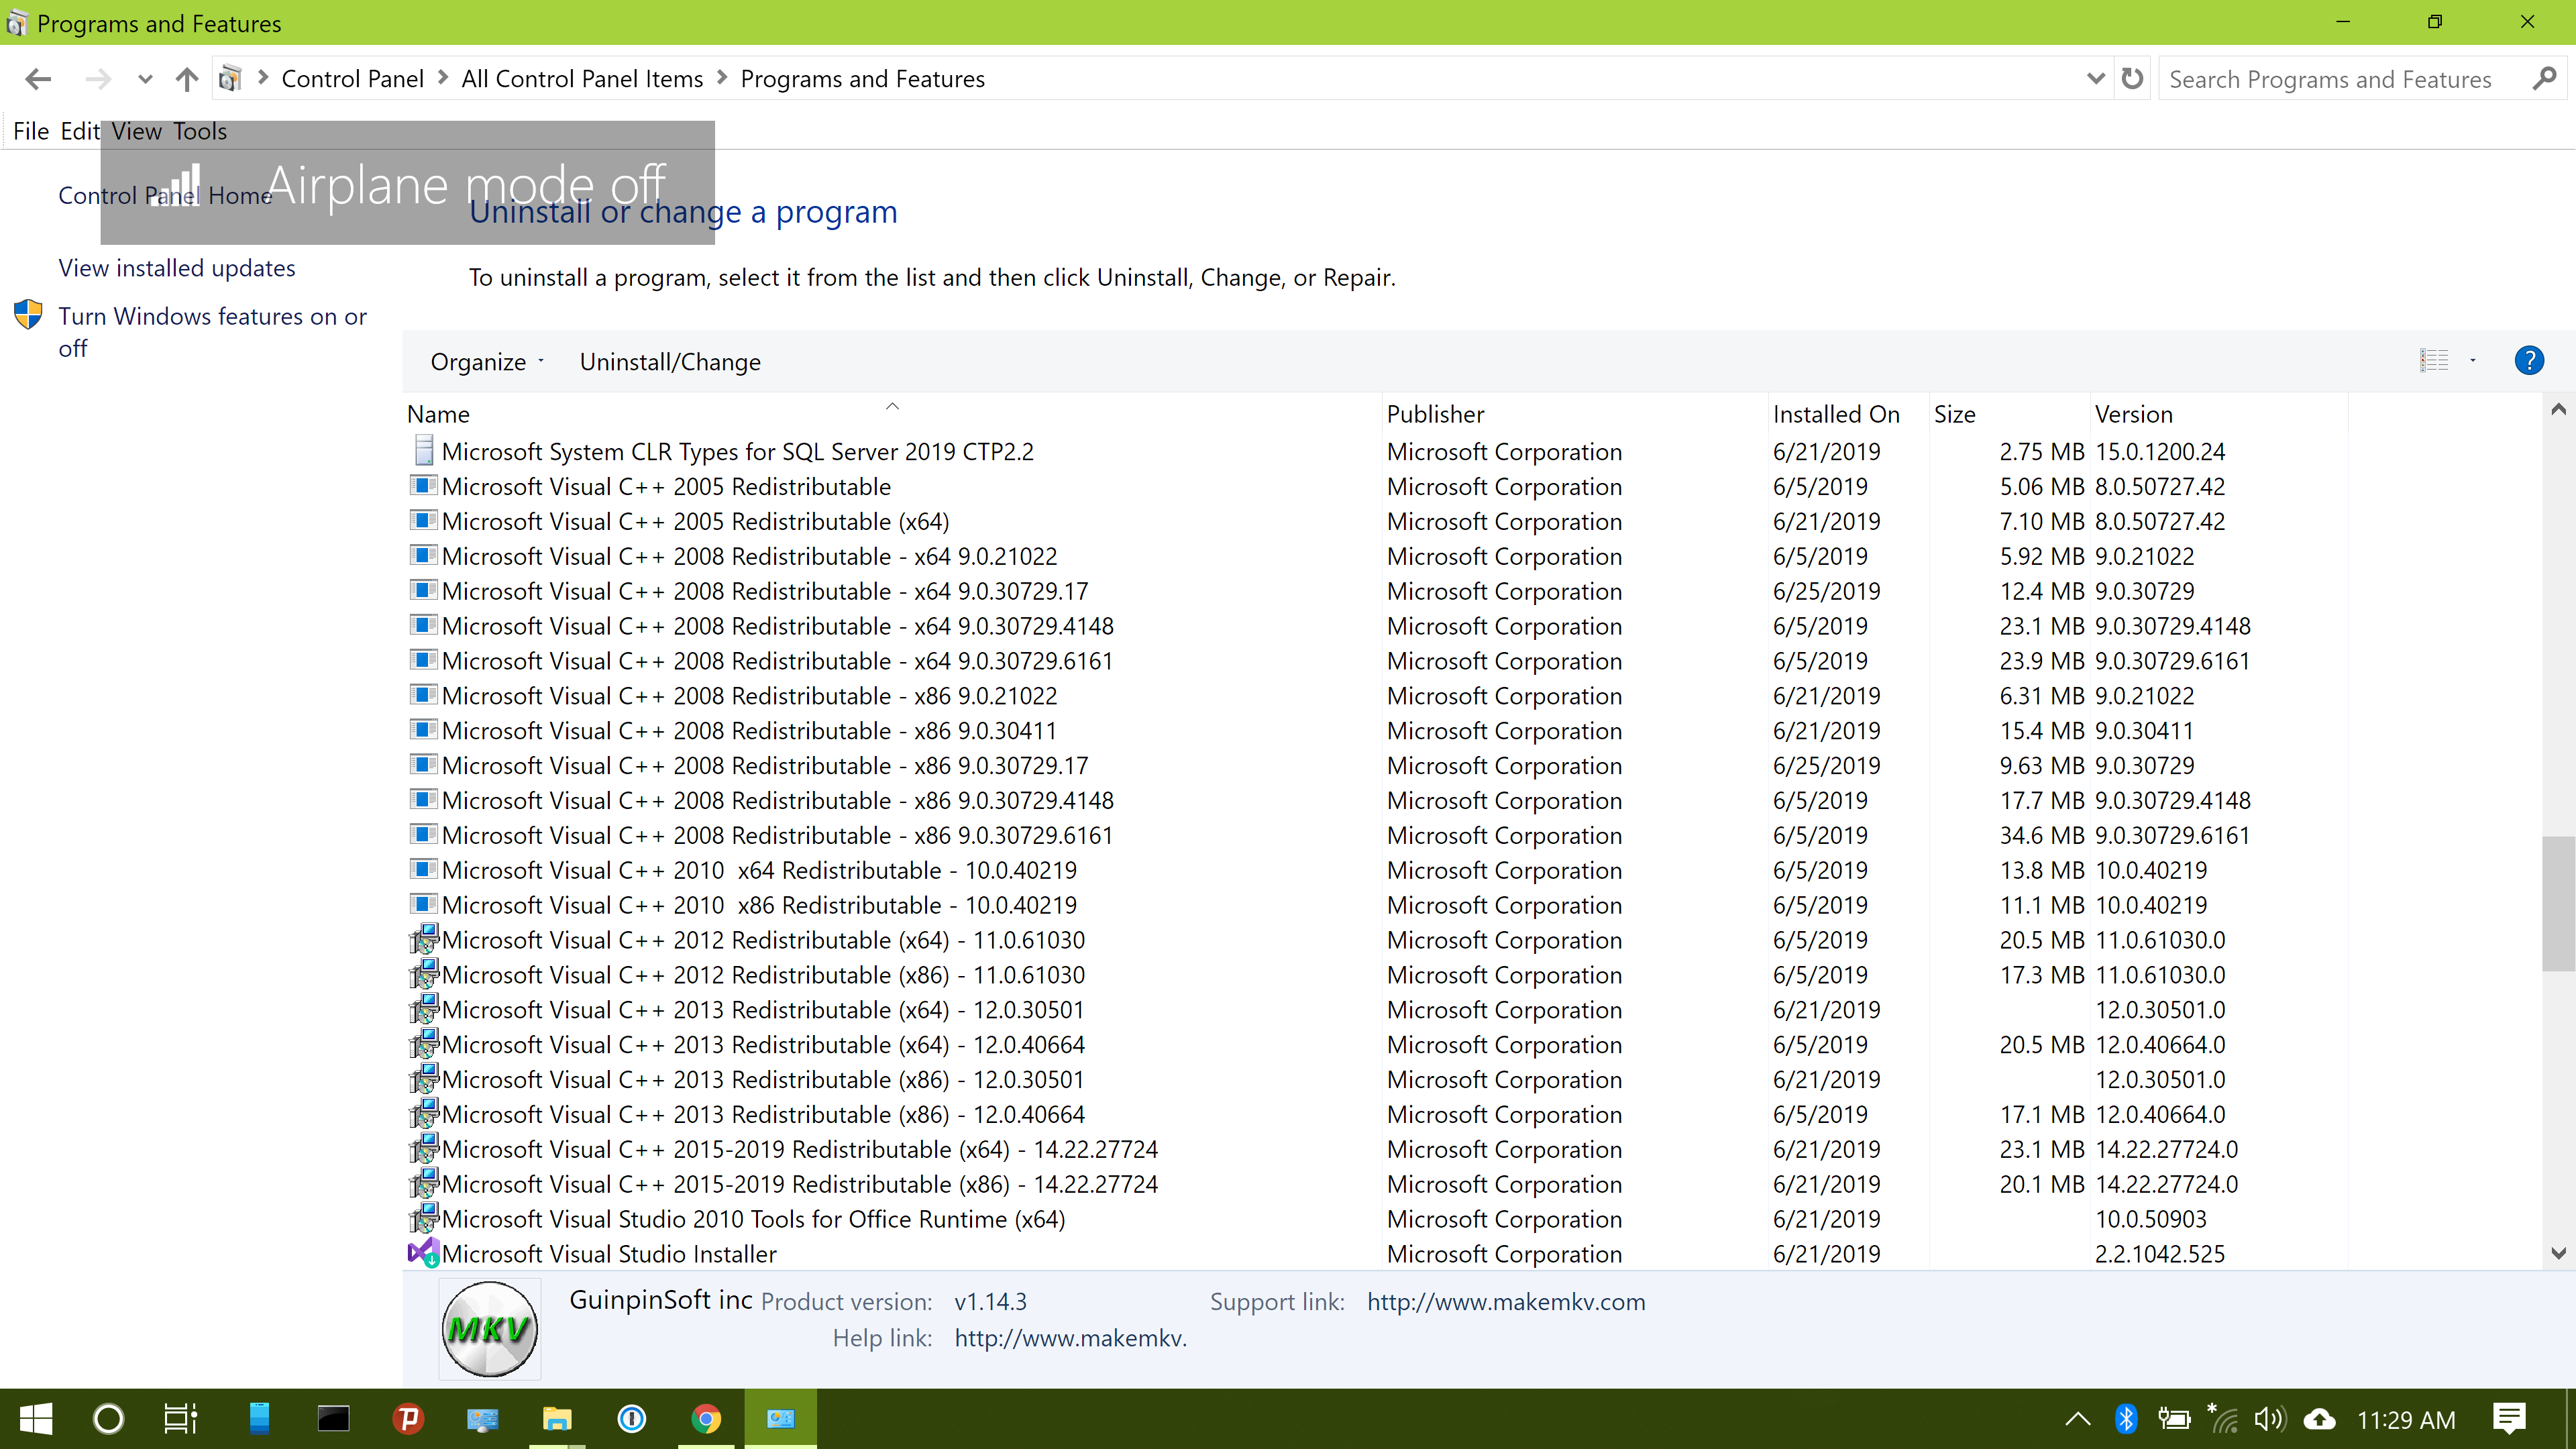Viewport: 2576px width, 1449px height.
Task: Open Task View on the taskbar
Action: [x=181, y=1418]
